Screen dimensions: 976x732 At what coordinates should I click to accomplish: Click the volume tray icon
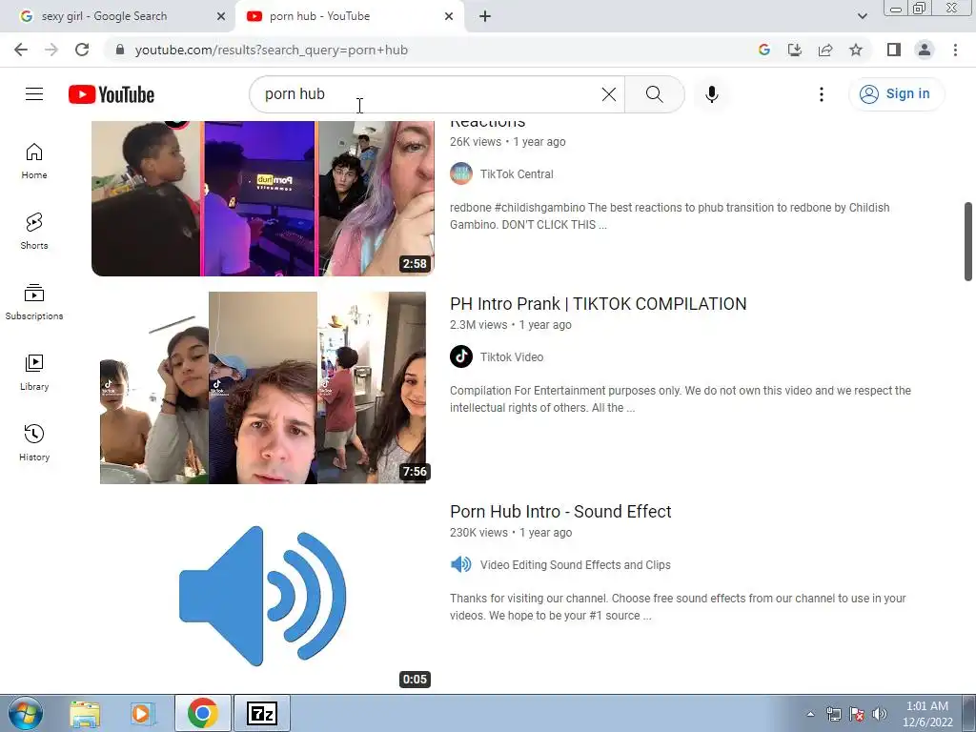point(880,714)
